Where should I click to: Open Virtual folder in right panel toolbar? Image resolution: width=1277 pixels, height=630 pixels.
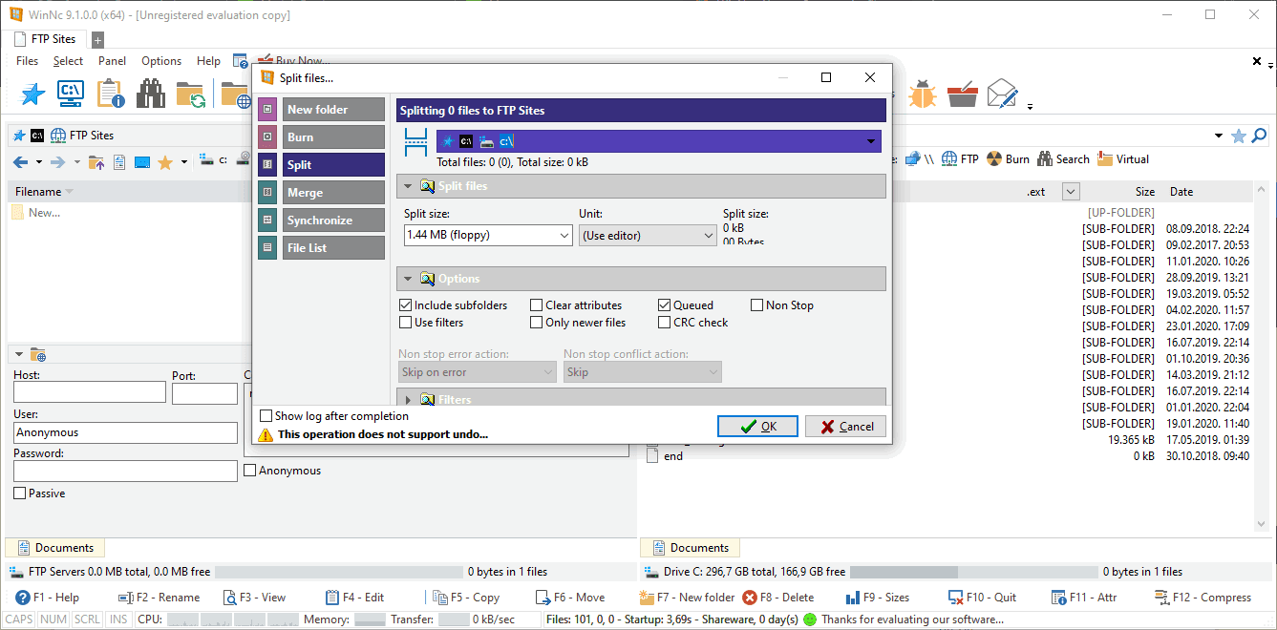pos(1123,159)
